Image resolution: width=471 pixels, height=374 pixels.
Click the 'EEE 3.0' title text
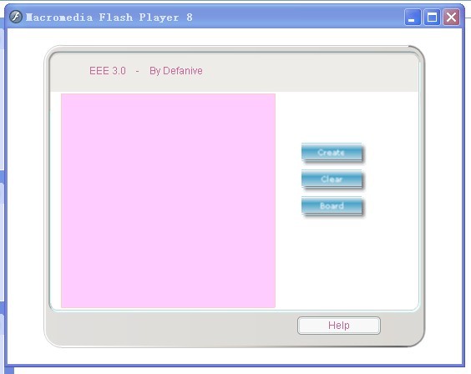point(108,71)
